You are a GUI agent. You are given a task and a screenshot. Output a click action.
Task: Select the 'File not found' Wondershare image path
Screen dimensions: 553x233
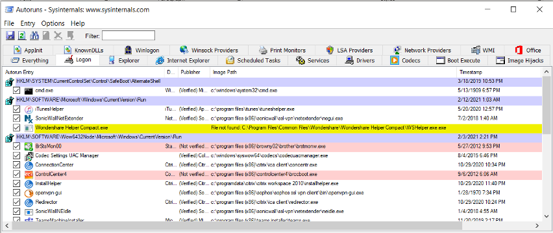tap(328, 128)
